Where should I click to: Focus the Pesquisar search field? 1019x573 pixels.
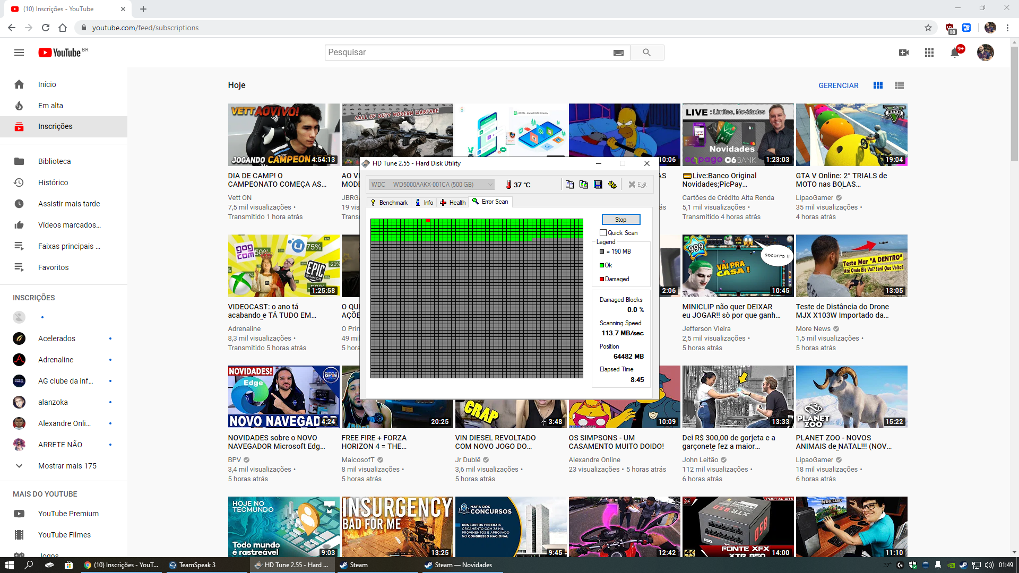pyautogui.click(x=469, y=53)
